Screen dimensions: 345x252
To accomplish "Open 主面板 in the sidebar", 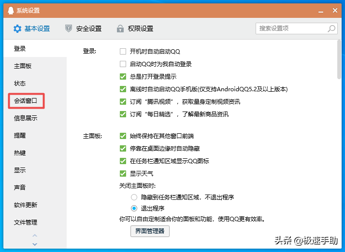I will coord(35,66).
